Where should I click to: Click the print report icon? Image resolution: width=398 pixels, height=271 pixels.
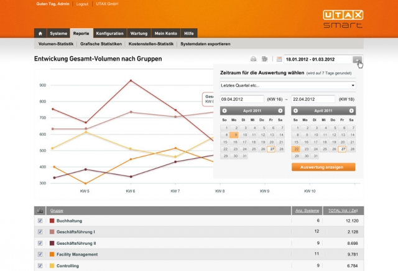point(254,59)
